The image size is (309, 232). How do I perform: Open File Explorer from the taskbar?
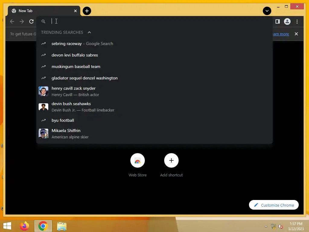(x=62, y=226)
